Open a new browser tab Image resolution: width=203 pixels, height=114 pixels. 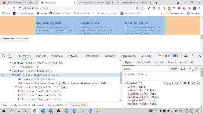(x=156, y=3)
